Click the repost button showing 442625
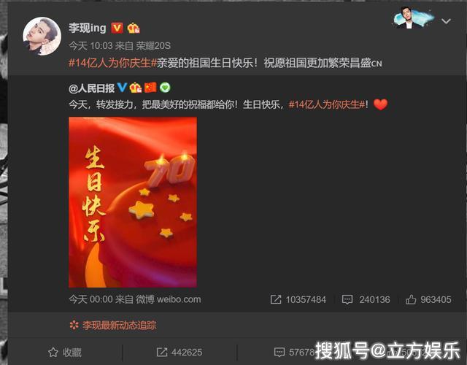Image resolution: width=467 pixels, height=365 pixels. pyautogui.click(x=180, y=353)
